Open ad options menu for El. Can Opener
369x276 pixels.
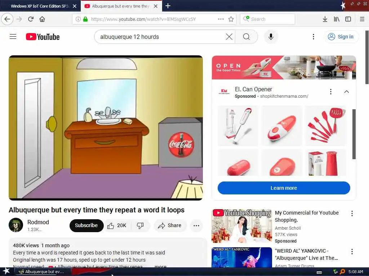pos(331,92)
